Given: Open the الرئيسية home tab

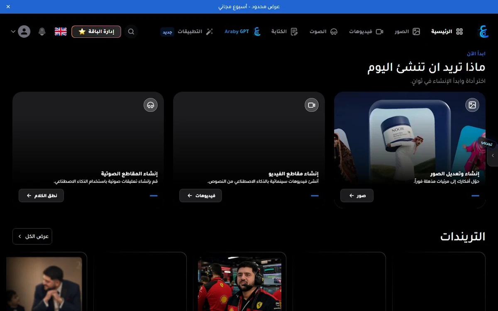Looking at the screenshot, I should coord(447,32).
